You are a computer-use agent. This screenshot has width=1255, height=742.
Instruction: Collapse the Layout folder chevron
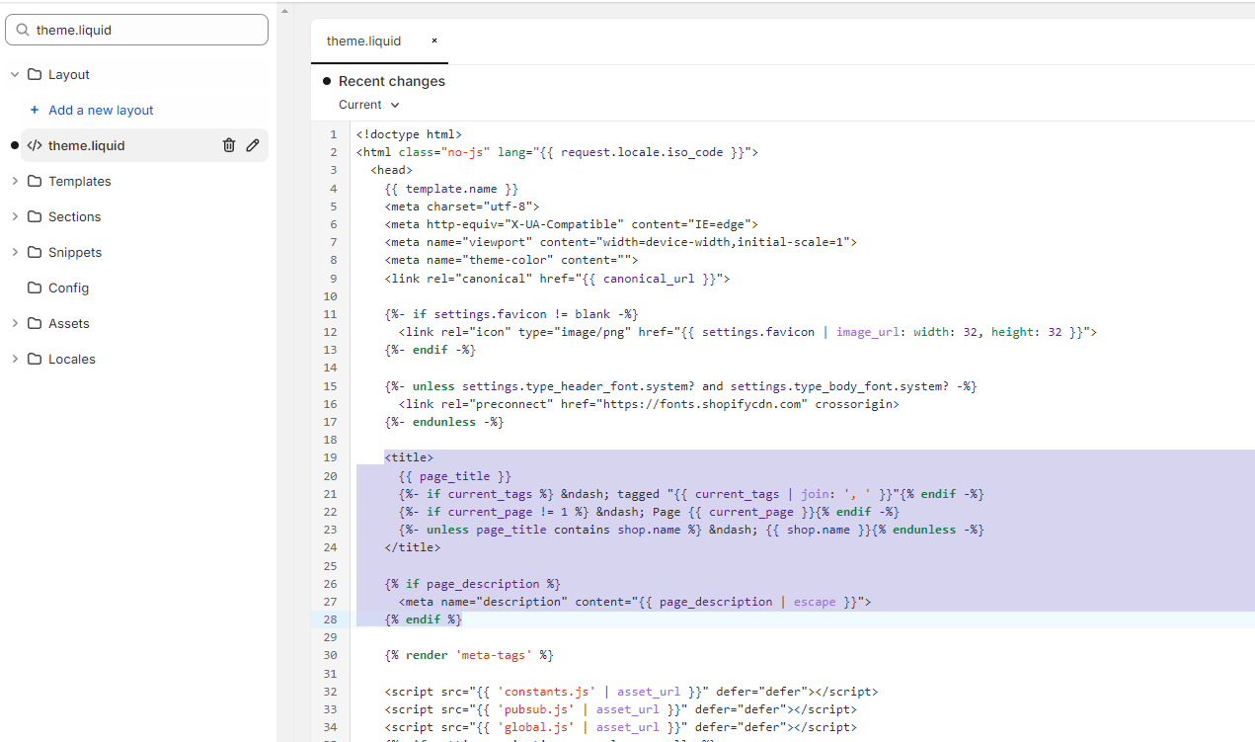pos(15,74)
